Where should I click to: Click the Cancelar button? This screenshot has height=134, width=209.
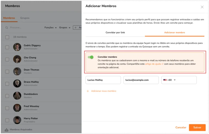pyautogui.click(x=181, y=127)
